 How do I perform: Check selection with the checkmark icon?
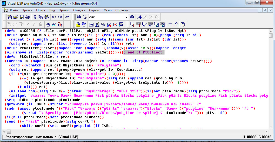coord(150,24)
